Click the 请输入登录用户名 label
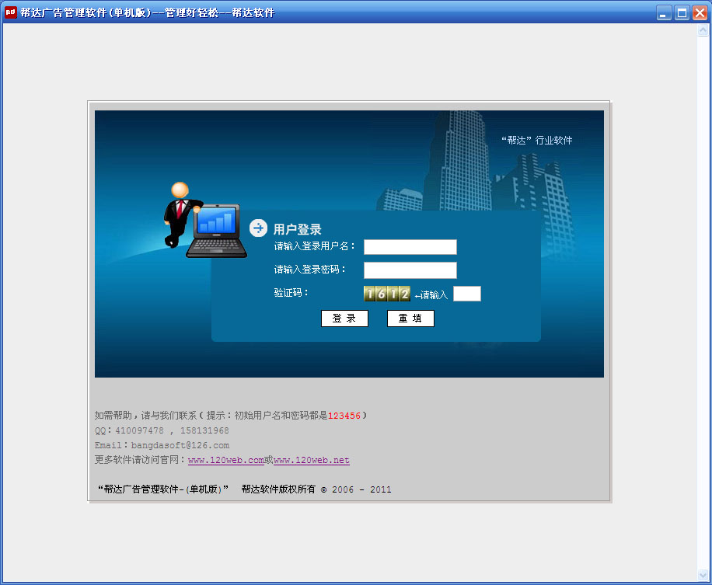This screenshot has height=585, width=712. point(314,246)
